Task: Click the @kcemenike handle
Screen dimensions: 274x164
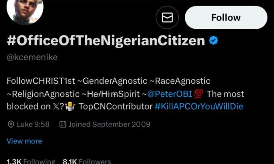Action: (32, 57)
